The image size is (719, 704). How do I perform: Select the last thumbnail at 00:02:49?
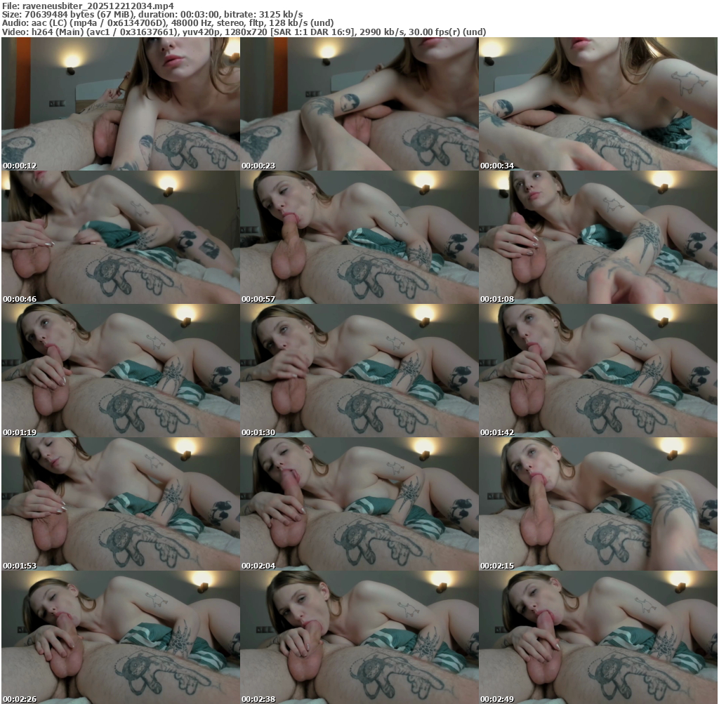point(598,637)
